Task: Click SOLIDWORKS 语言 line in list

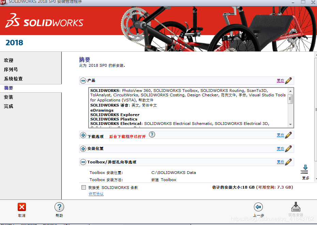Action: (x=123, y=105)
